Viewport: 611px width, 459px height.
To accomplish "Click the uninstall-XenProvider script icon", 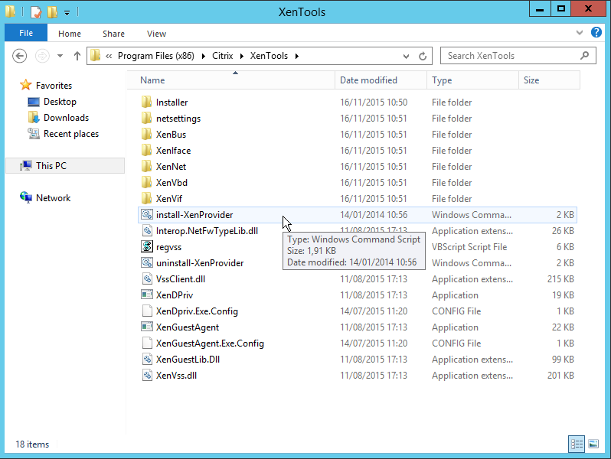I will point(147,263).
